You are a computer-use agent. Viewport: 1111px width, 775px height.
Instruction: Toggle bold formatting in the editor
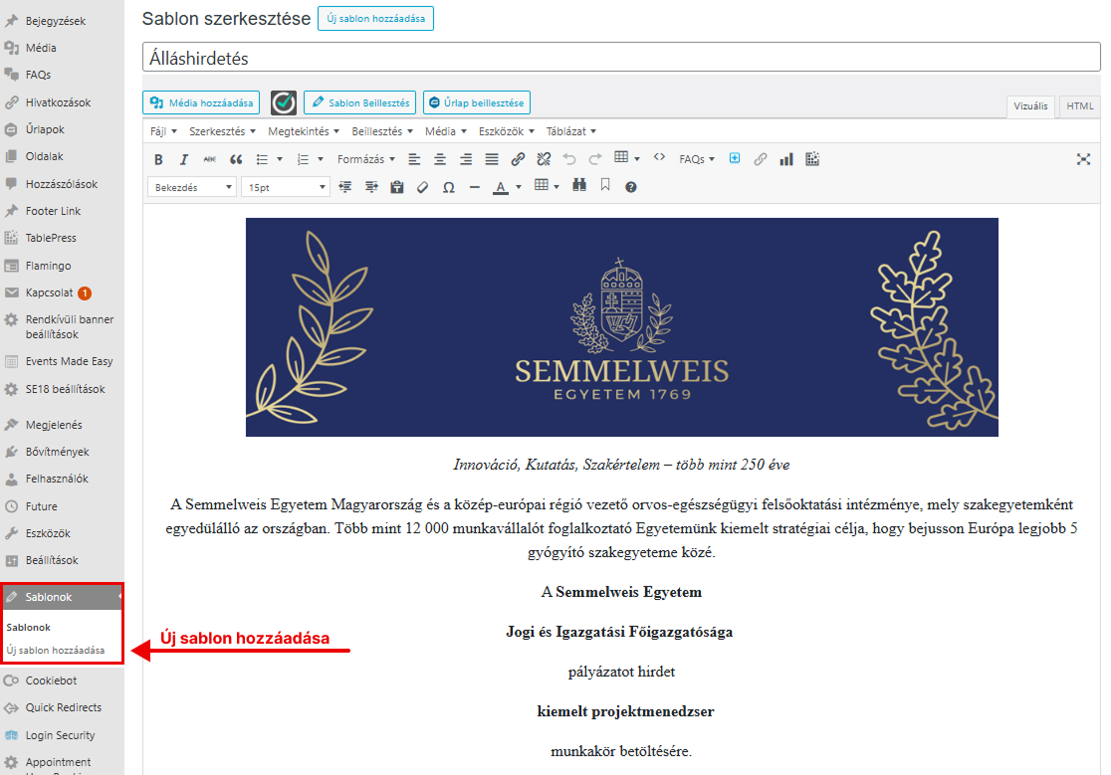pyautogui.click(x=158, y=160)
